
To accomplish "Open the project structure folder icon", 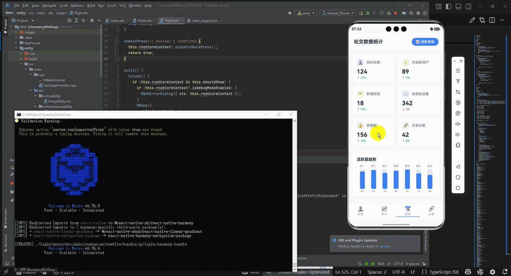I will [x=405, y=13].
